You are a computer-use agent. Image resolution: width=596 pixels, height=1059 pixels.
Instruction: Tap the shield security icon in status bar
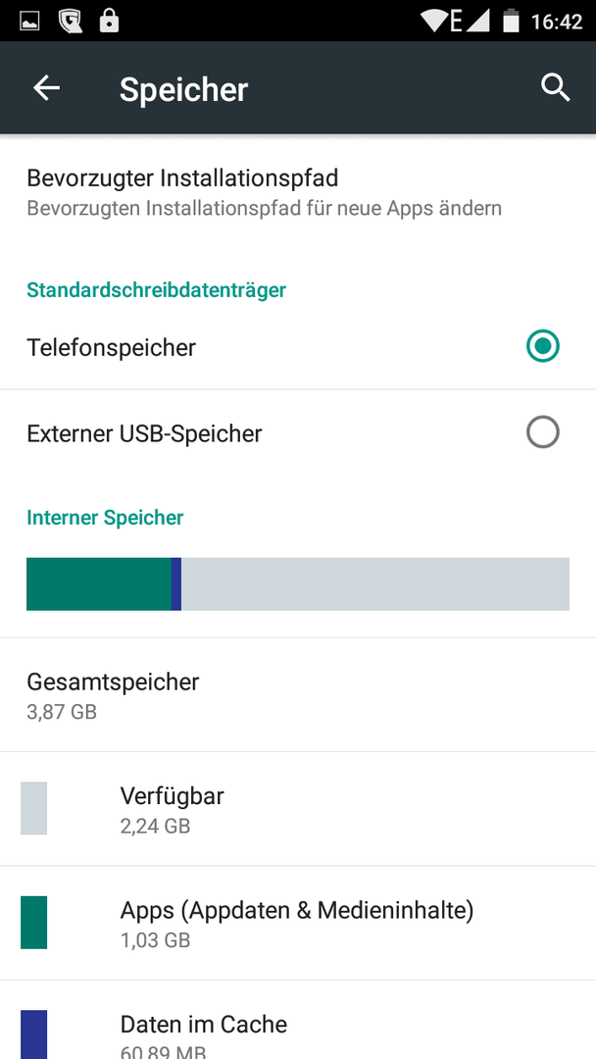(70, 21)
